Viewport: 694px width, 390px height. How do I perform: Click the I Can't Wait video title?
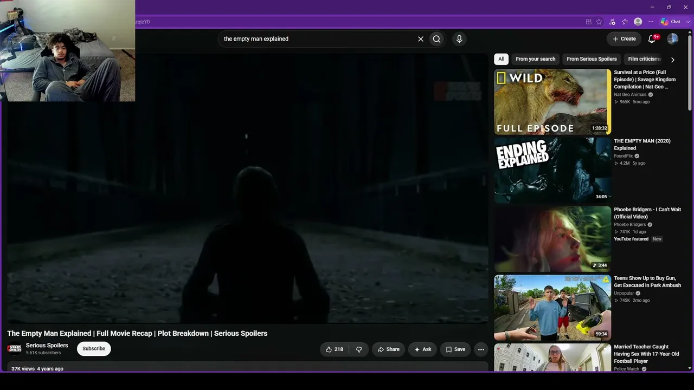point(647,213)
